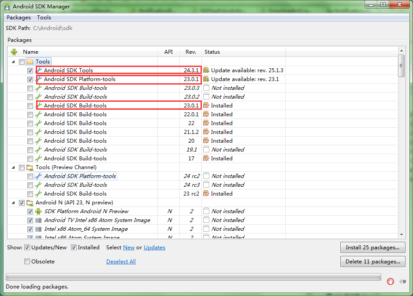Image resolution: width=413 pixels, height=296 pixels.
Task: Open the Packages menu
Action: (x=19, y=18)
